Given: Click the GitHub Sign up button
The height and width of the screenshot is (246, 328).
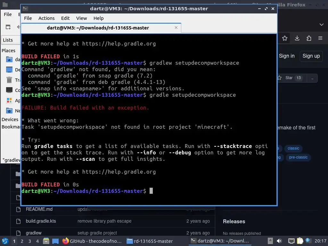Looking at the screenshot, I should 311,56.
